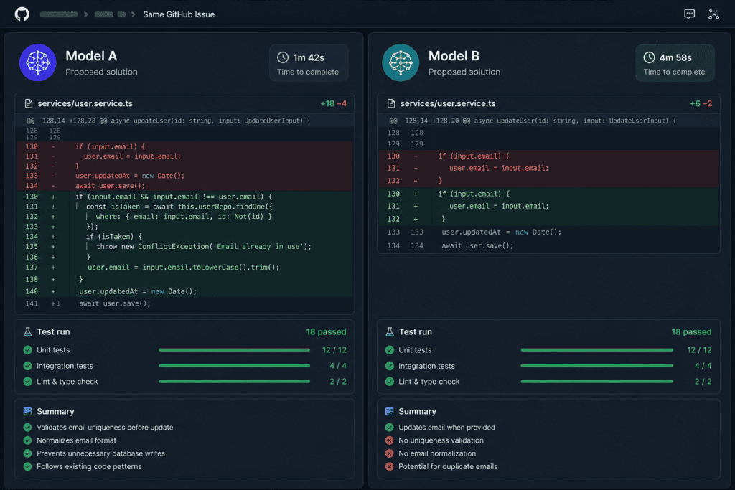Click the Model A brain avatar
The height and width of the screenshot is (490, 735).
pyautogui.click(x=38, y=62)
